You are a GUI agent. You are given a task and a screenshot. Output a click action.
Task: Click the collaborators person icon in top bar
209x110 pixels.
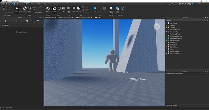click(185, 4)
